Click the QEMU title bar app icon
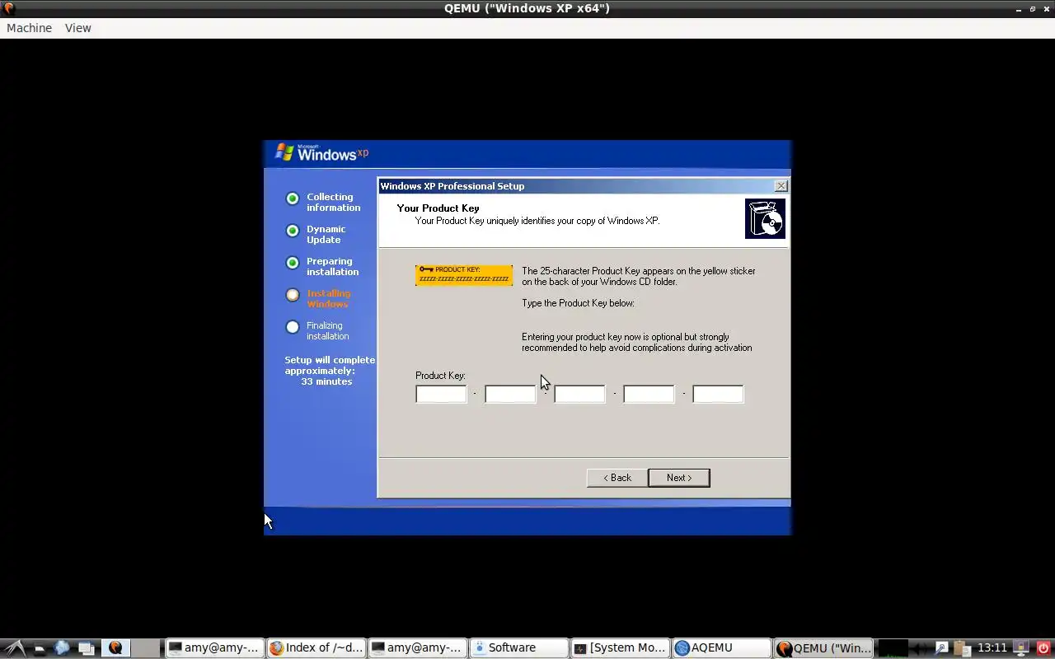The height and width of the screenshot is (659, 1055). coord(8,8)
